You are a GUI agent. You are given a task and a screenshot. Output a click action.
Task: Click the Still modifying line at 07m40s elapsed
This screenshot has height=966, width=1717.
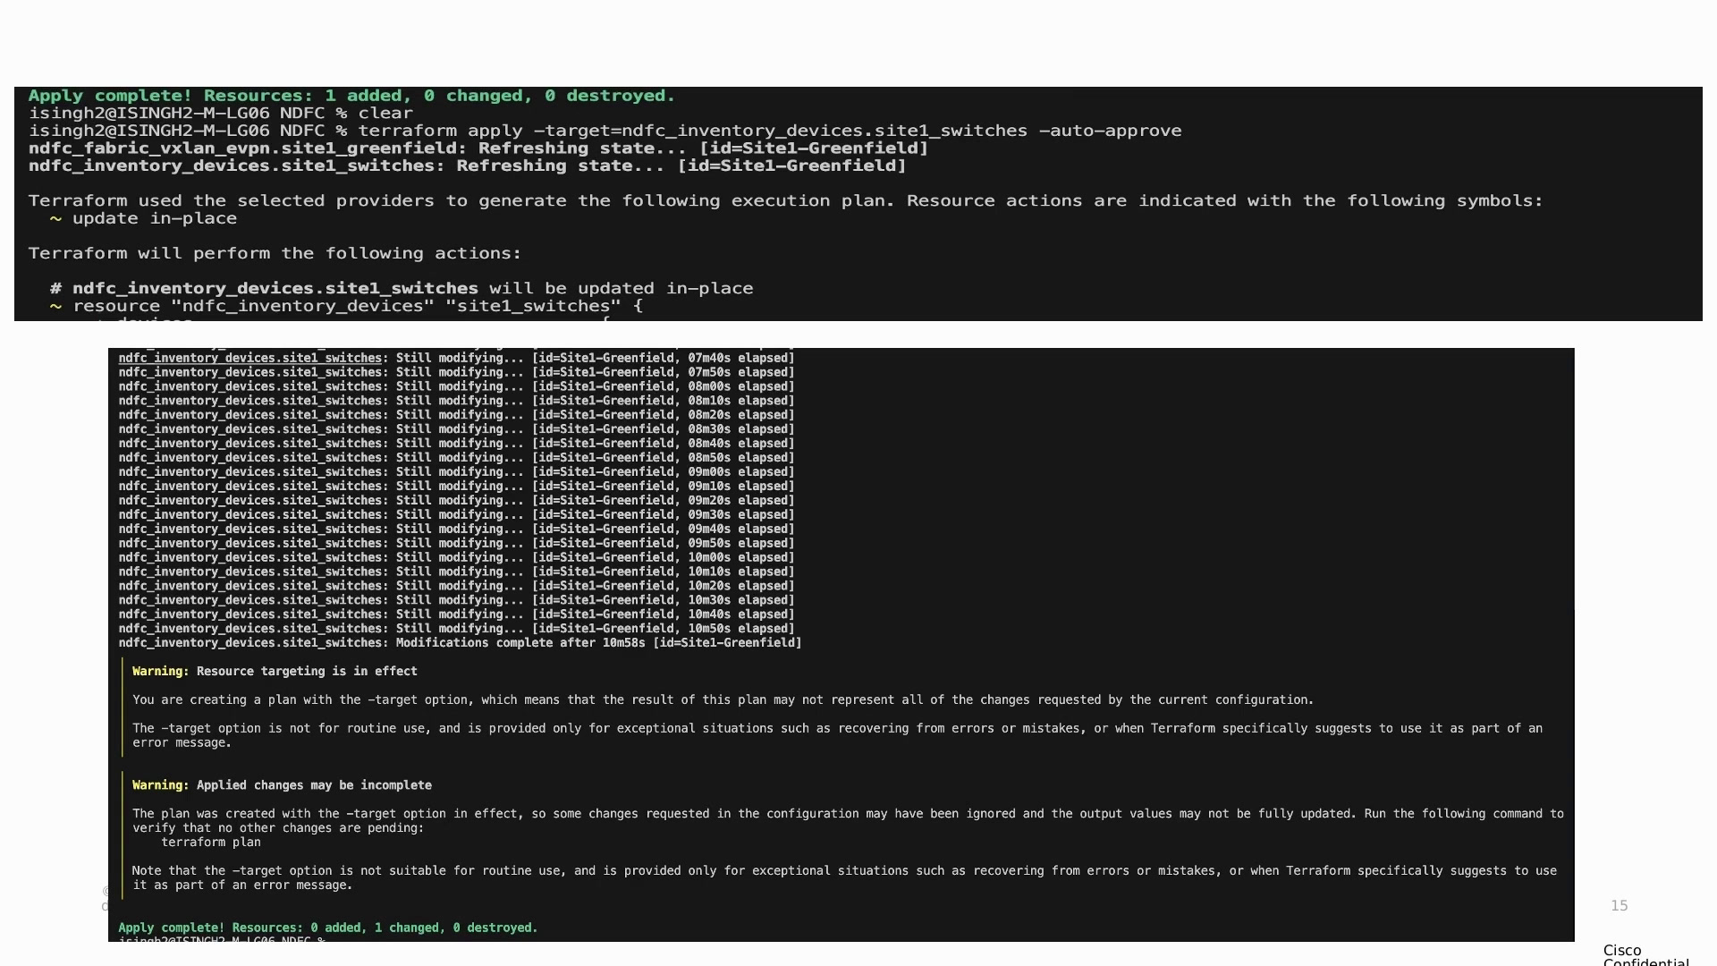(456, 359)
